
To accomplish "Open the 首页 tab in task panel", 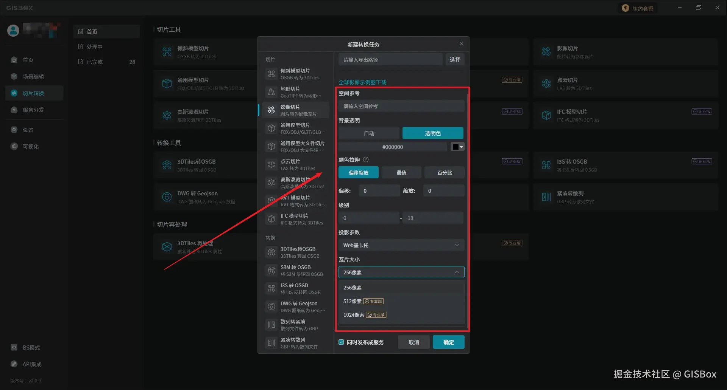I will pos(106,32).
